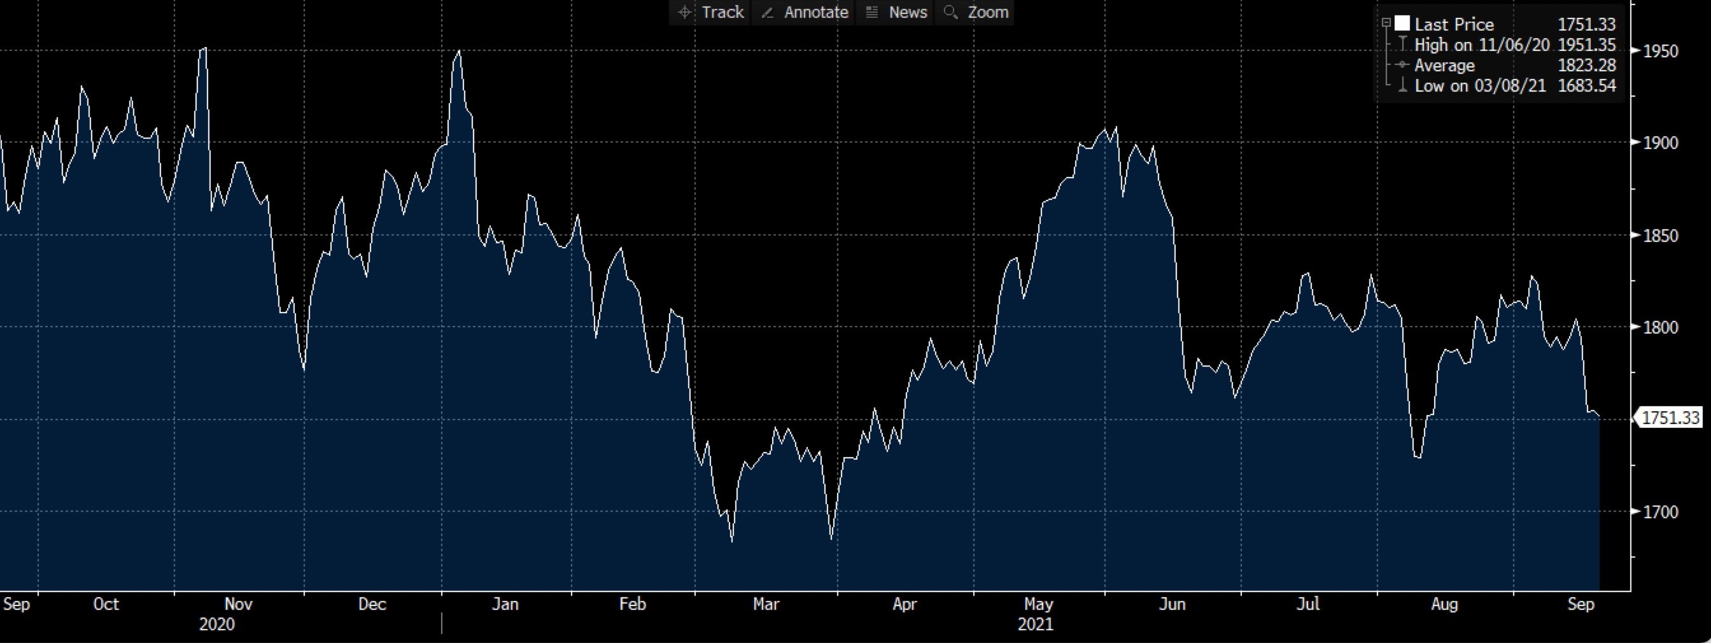Click the Average marker icon in legend

point(1403,65)
